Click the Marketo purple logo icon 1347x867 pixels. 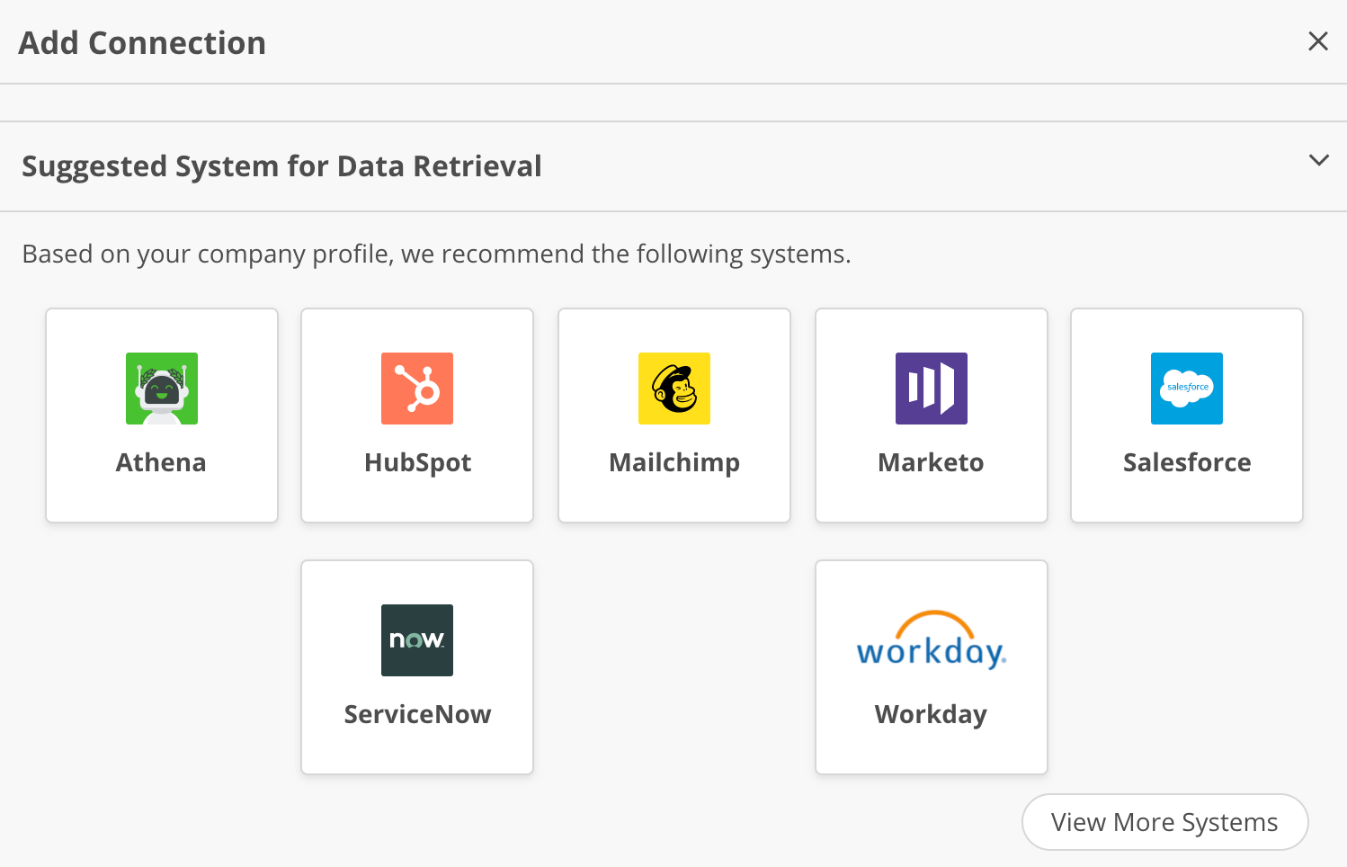coord(932,389)
